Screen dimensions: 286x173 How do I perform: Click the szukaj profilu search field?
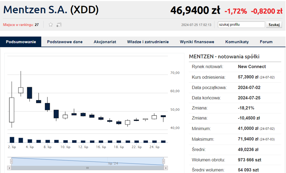pyautogui.click(x=241, y=25)
